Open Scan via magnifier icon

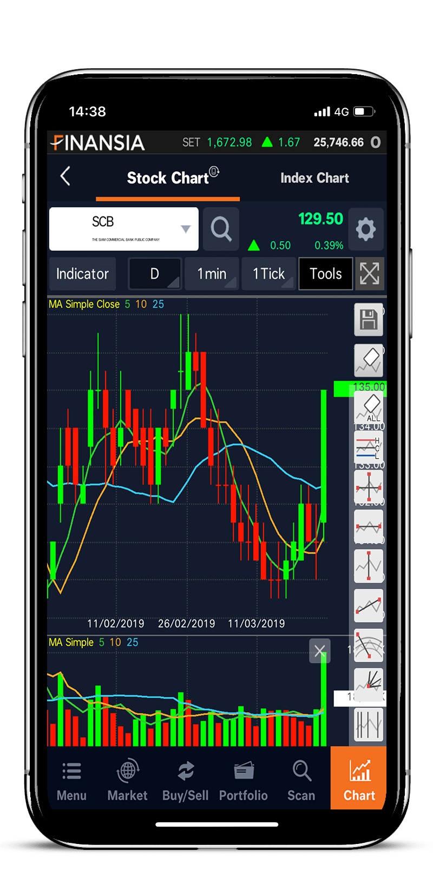[x=301, y=771]
